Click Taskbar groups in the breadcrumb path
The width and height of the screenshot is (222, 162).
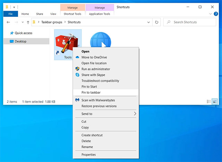point(51,22)
